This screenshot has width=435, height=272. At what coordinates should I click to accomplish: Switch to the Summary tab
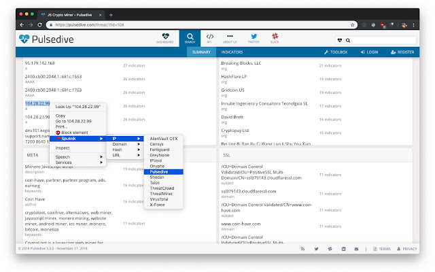click(201, 52)
